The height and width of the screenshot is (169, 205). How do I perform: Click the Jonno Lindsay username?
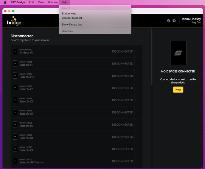191,19
